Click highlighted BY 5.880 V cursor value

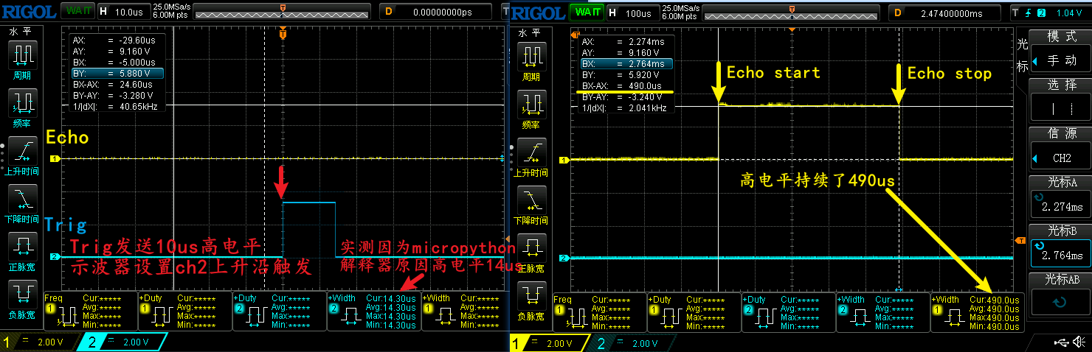click(117, 74)
